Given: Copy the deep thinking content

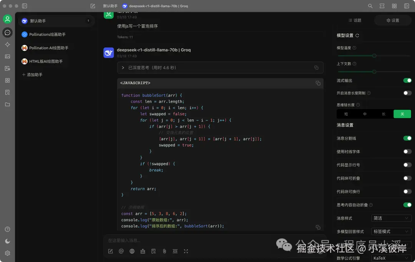Looking at the screenshot, I should pos(316,68).
